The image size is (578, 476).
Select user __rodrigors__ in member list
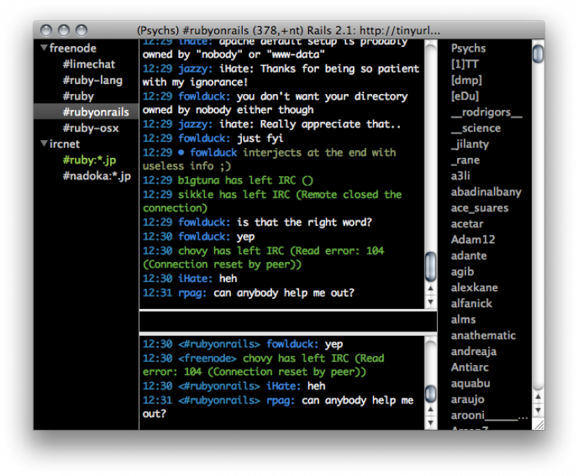coord(486,112)
